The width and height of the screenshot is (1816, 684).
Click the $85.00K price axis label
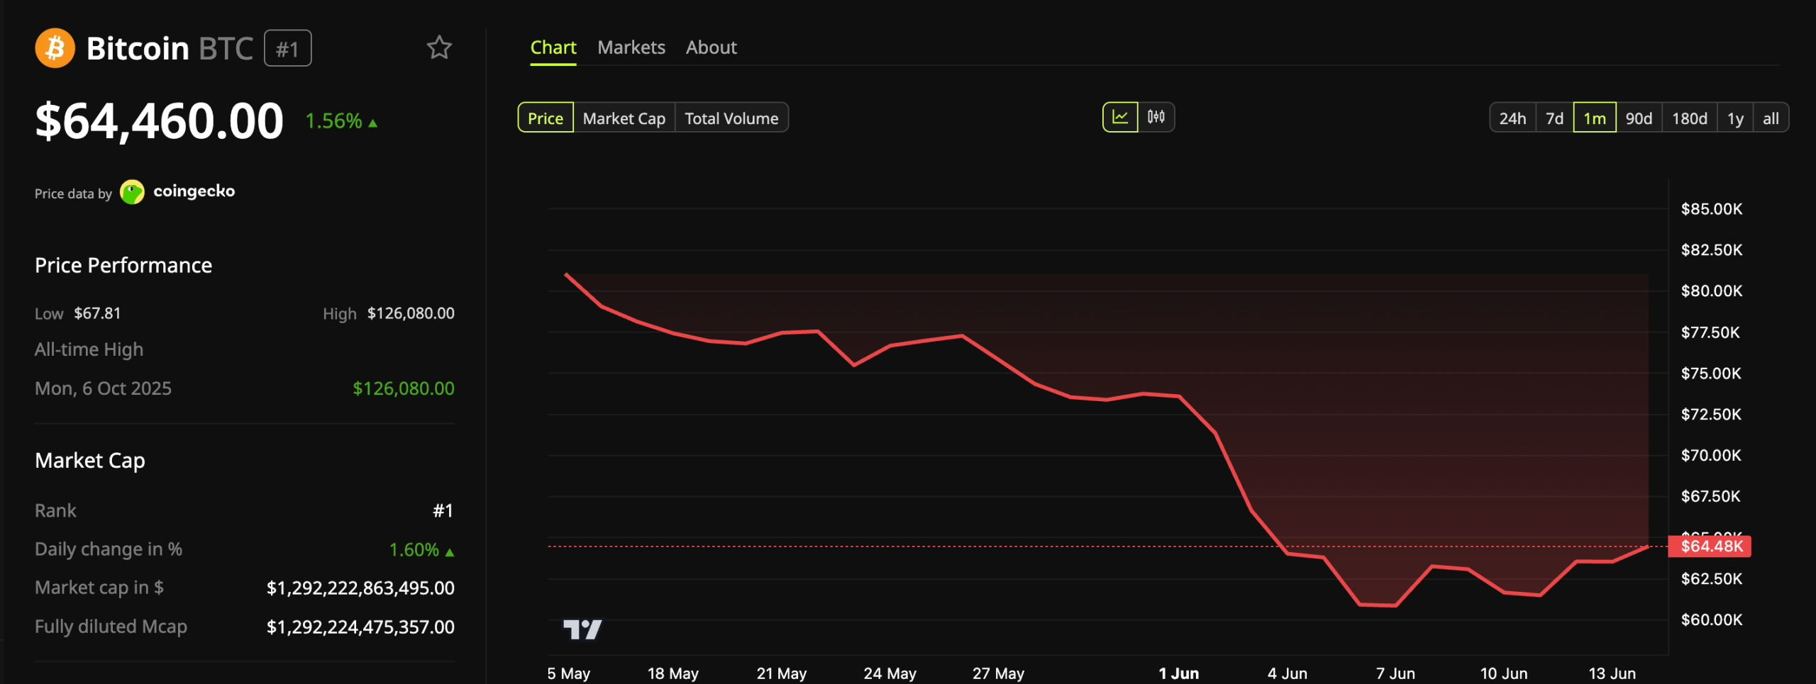1711,209
